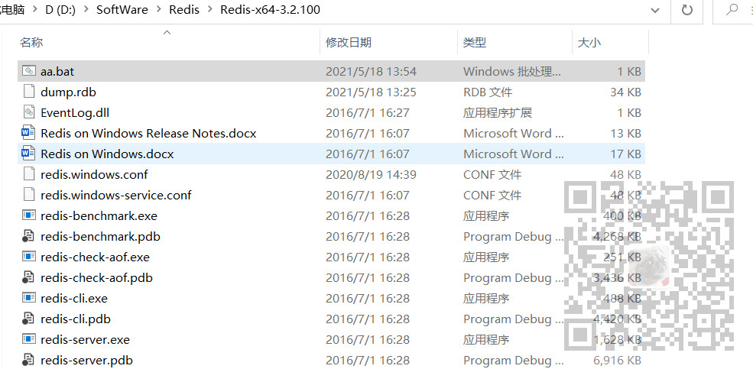Select the dump.rdb file icon
753x369 pixels.
tap(29, 92)
